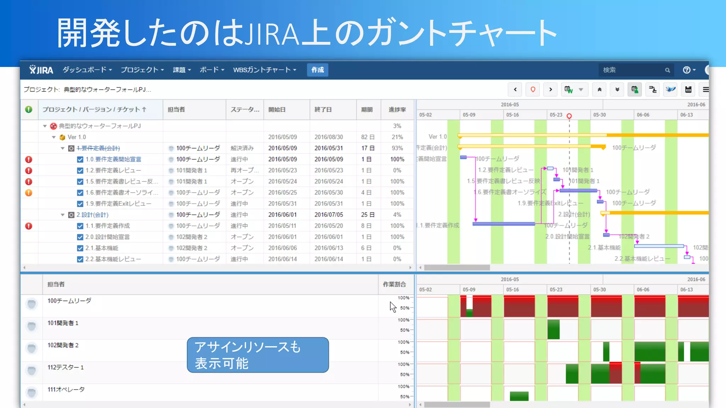Collapse all rows double up-arrow

[x=599, y=90]
